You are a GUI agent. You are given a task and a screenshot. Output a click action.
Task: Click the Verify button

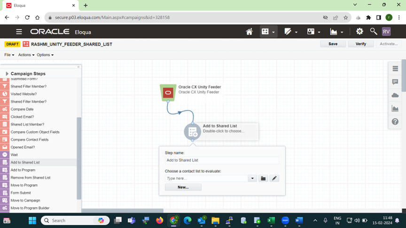coord(361,44)
